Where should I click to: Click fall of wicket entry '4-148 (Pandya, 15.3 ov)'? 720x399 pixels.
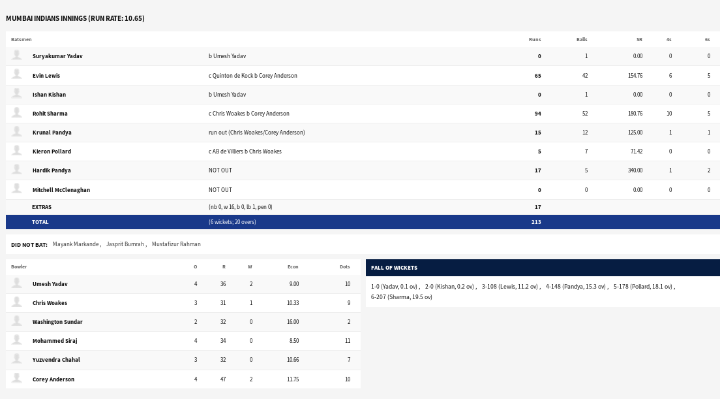pos(576,287)
